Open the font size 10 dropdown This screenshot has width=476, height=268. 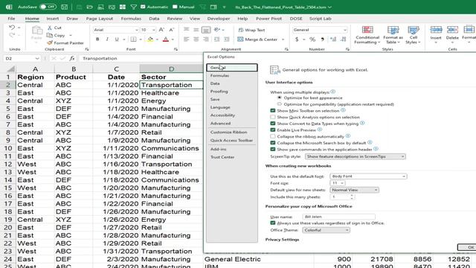(154, 30)
